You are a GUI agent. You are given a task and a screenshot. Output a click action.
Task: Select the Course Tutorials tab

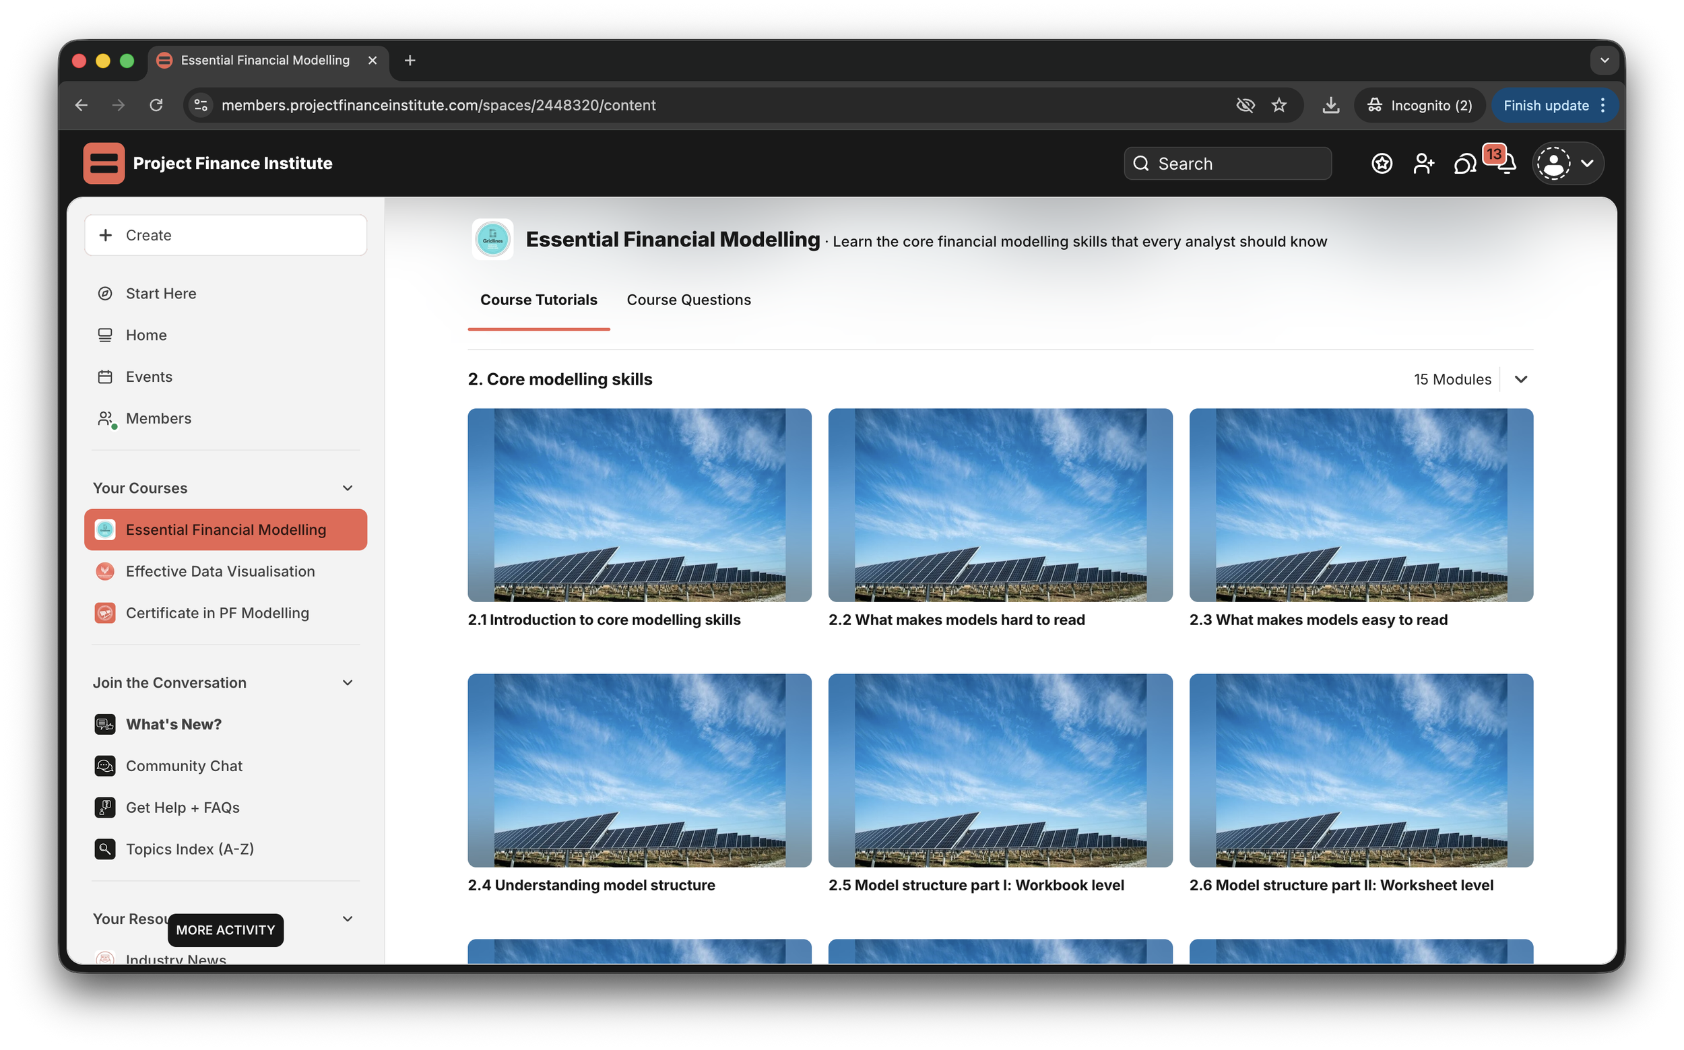coord(538,300)
